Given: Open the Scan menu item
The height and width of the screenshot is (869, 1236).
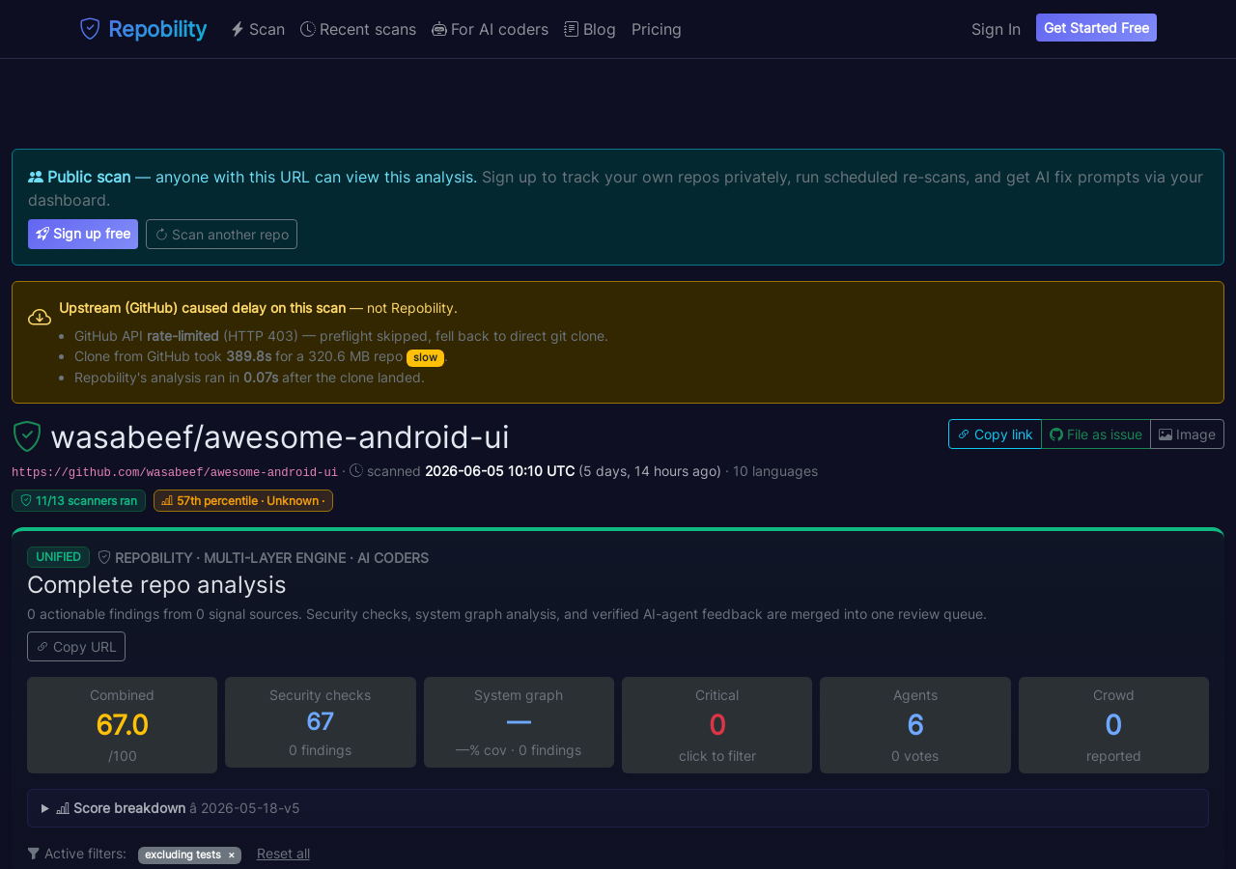Looking at the screenshot, I should tap(258, 29).
